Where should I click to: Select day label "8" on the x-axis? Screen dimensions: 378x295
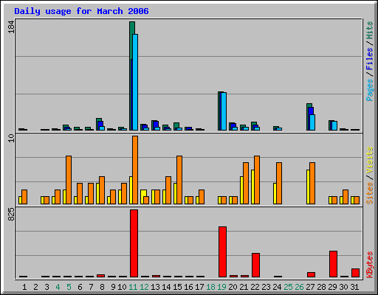click(102, 287)
